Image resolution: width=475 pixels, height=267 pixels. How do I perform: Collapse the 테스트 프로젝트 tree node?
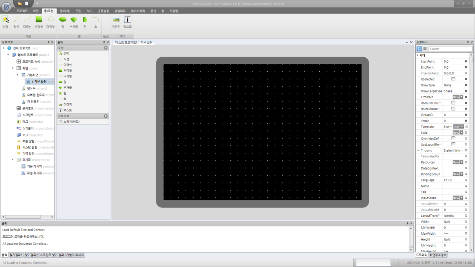[8, 55]
